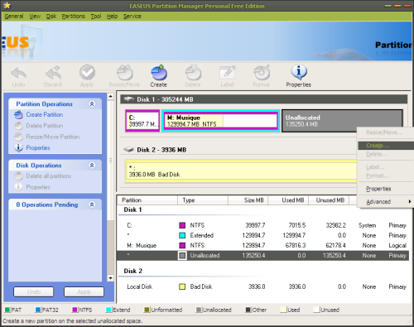Click the Format toolbar icon

[262, 73]
